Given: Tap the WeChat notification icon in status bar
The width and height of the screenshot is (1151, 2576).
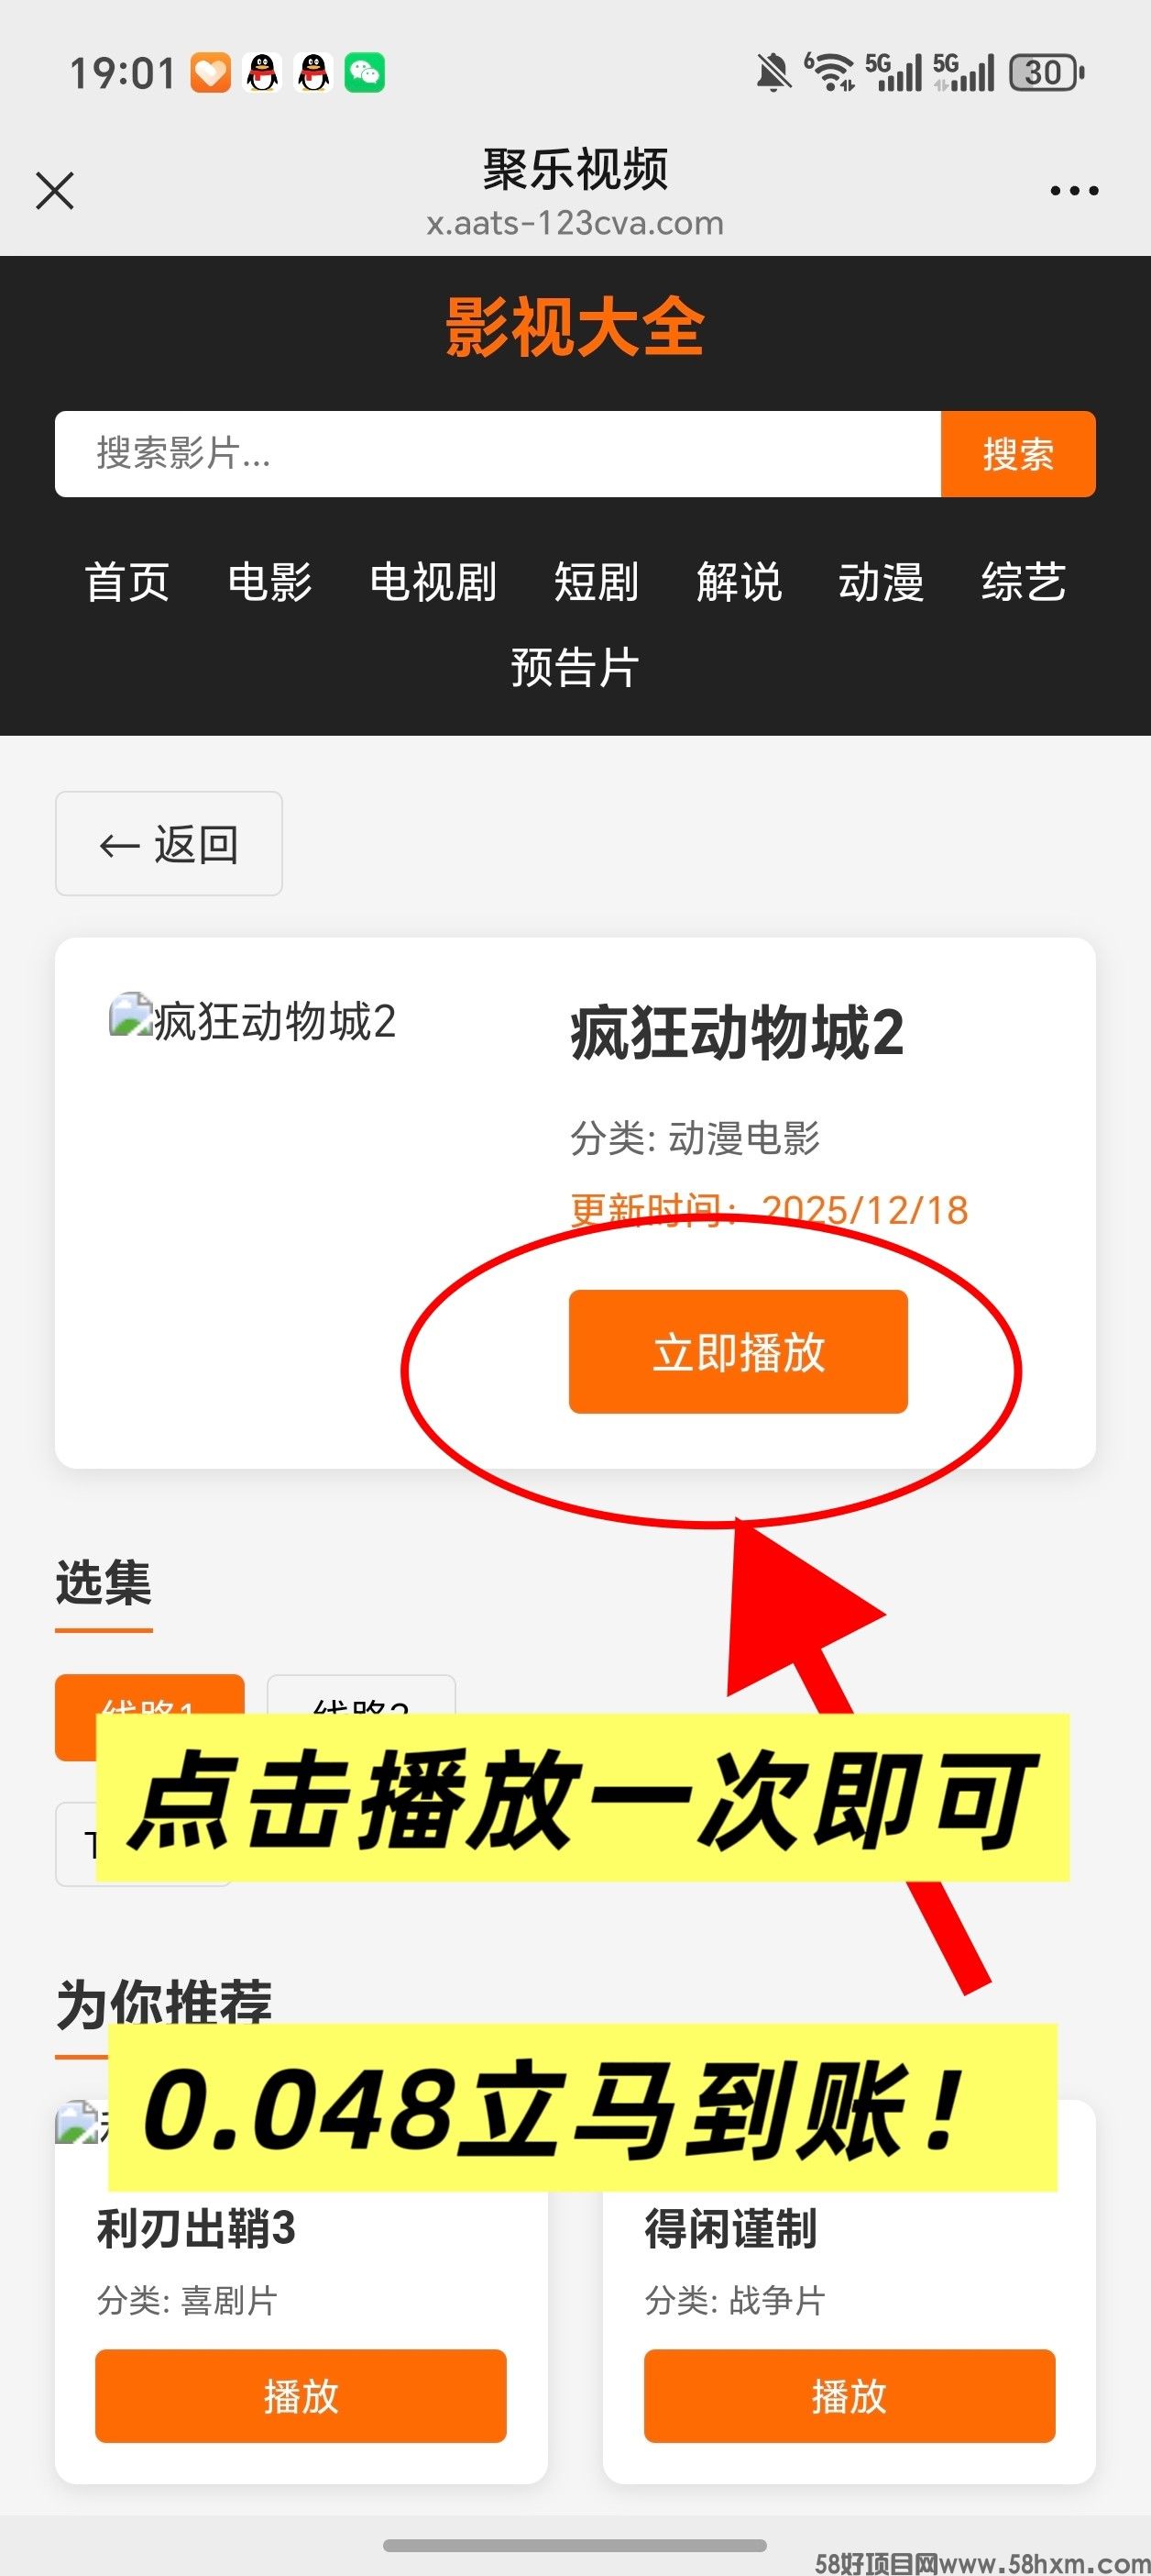Looking at the screenshot, I should coord(365,73).
